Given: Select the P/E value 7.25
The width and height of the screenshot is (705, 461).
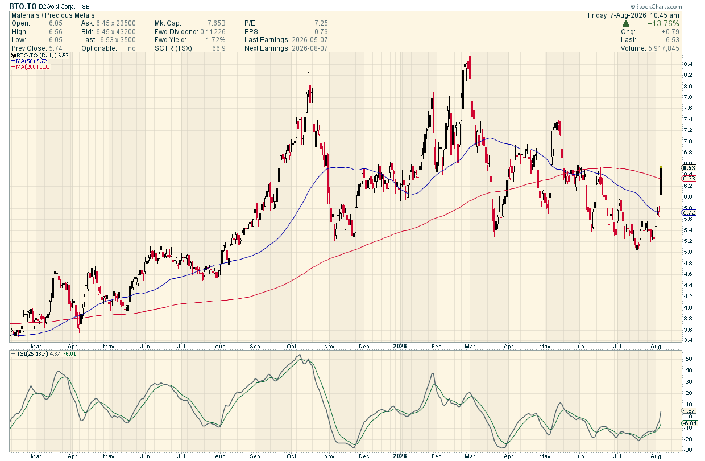Looking at the screenshot, I should (321, 23).
